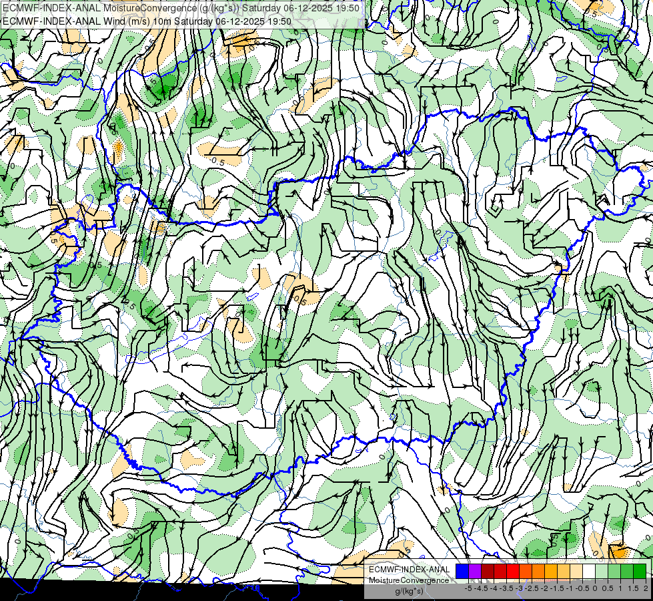Image resolution: width=653 pixels, height=601 pixels.
Task: Click the -5 tick label on legend scale
Action: point(468,588)
